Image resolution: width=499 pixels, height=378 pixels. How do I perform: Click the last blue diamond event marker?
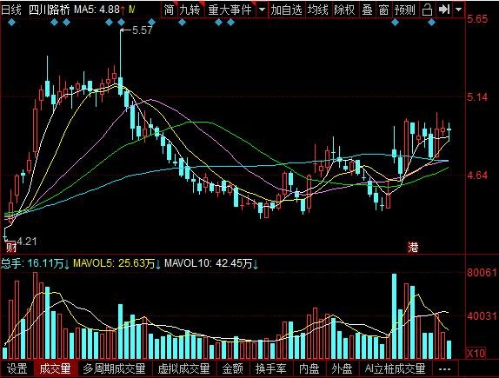click(x=431, y=23)
